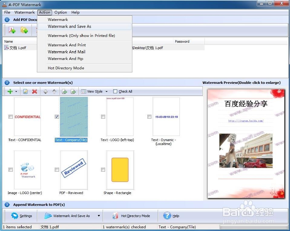Image resolution: width=290 pixels, height=231 pixels.
Task: Click the A-PDF Watermark title bar icon
Action: [x=5, y=5]
